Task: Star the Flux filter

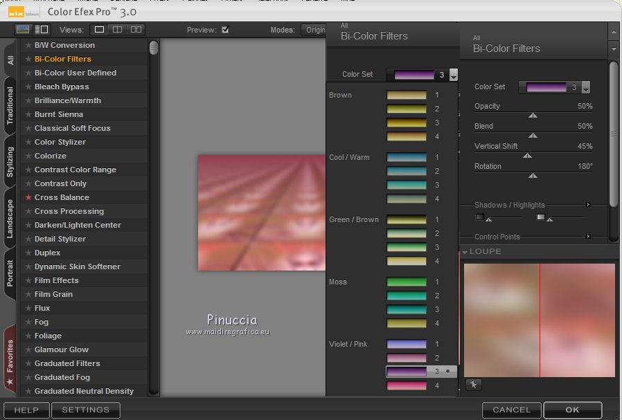Action: [28, 308]
